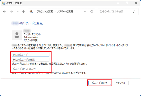Click the キャンセル button
The width and height of the screenshot is (141, 96).
coord(120,83)
